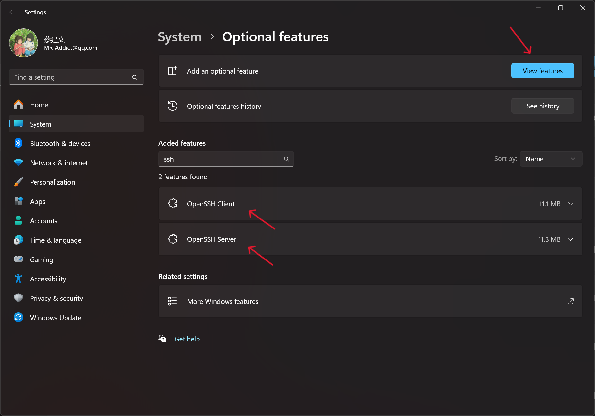Click the magnifier in the ssh search box
The width and height of the screenshot is (595, 416).
coord(287,159)
